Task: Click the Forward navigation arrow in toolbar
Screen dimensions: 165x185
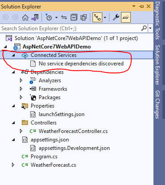Action: coord(15,17)
